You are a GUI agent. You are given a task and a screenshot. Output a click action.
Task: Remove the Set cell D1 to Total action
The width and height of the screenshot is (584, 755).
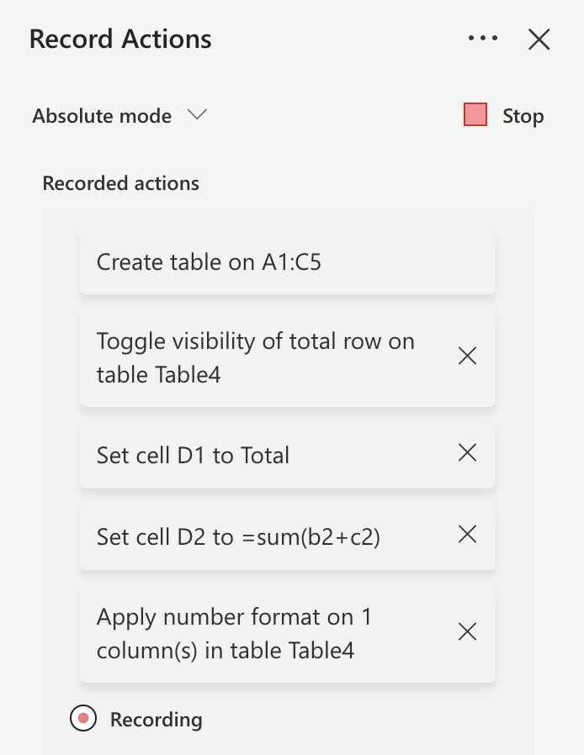[467, 453]
